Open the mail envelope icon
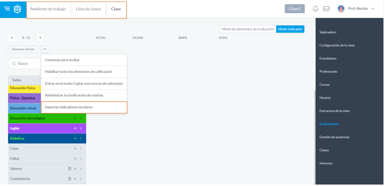The width and height of the screenshot is (385, 186). 326,9
